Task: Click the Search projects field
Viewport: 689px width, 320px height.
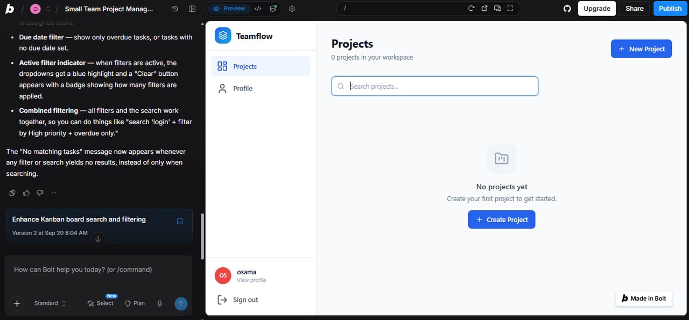Action: click(435, 86)
